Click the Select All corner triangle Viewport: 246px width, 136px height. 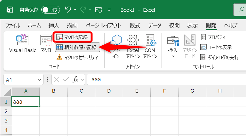tap(7, 92)
